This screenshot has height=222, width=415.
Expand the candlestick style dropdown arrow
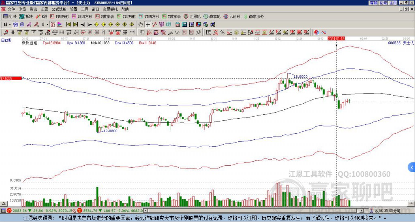(47, 24)
